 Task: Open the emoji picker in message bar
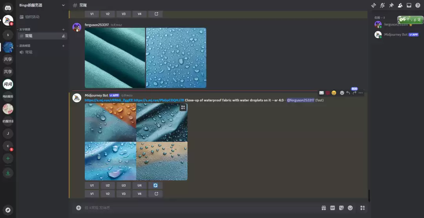pyautogui.click(x=350, y=208)
